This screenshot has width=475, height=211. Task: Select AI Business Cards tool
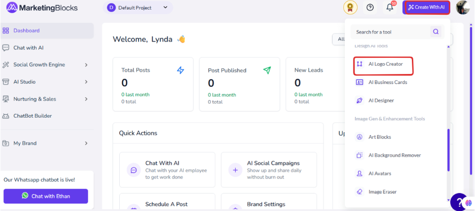[388, 82]
